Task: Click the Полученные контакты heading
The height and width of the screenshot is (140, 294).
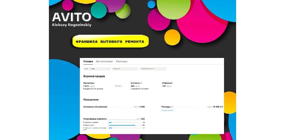Action: click(x=95, y=119)
